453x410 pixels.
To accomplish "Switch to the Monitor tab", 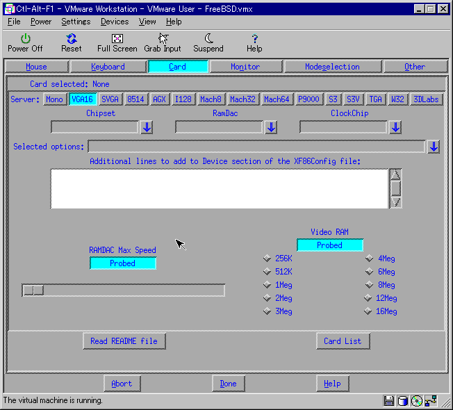I will [x=245, y=67].
